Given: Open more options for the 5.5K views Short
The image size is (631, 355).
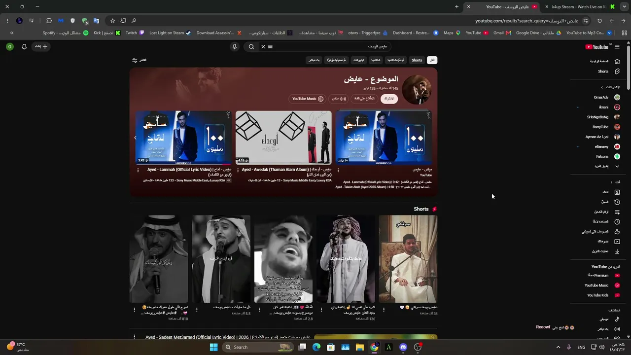Looking at the screenshot, I should 197,310.
